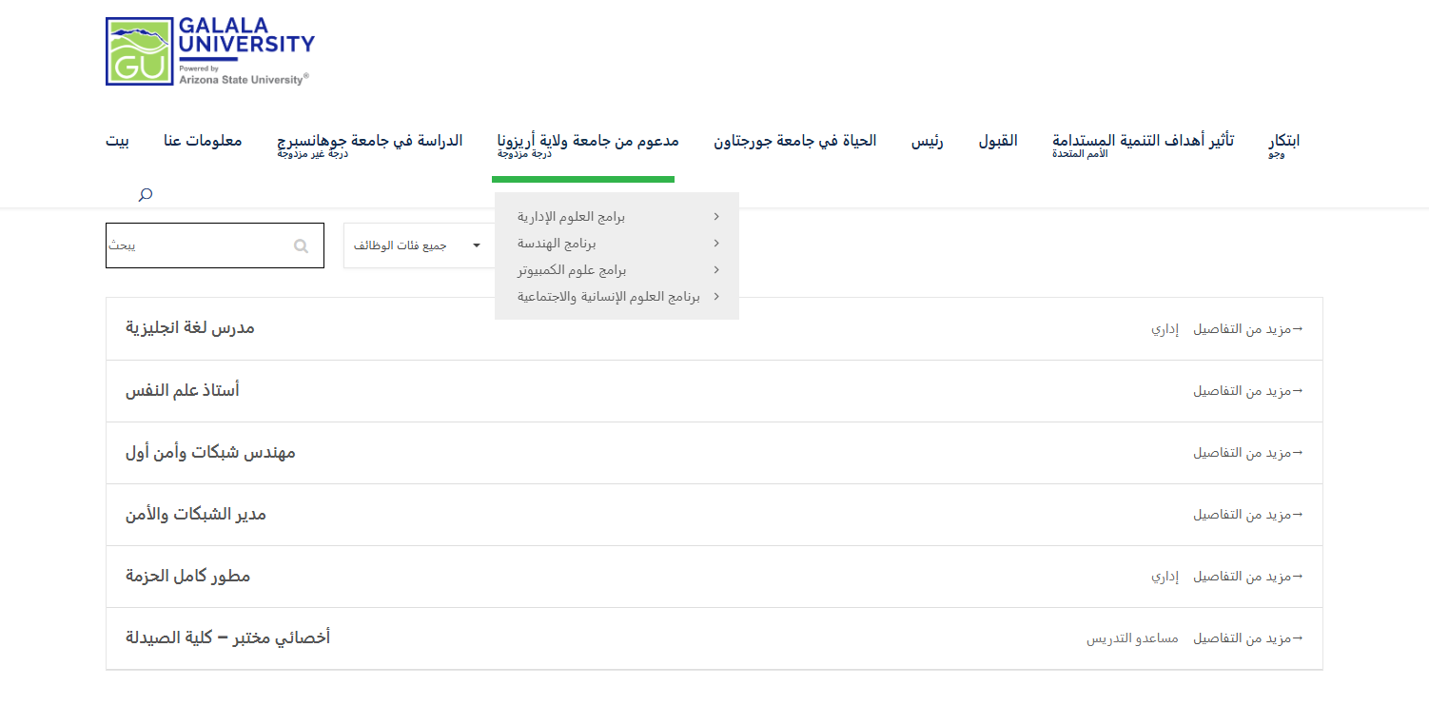Open job listing أستاذ علم النفس
The height and width of the screenshot is (706, 1429).
click(x=183, y=390)
